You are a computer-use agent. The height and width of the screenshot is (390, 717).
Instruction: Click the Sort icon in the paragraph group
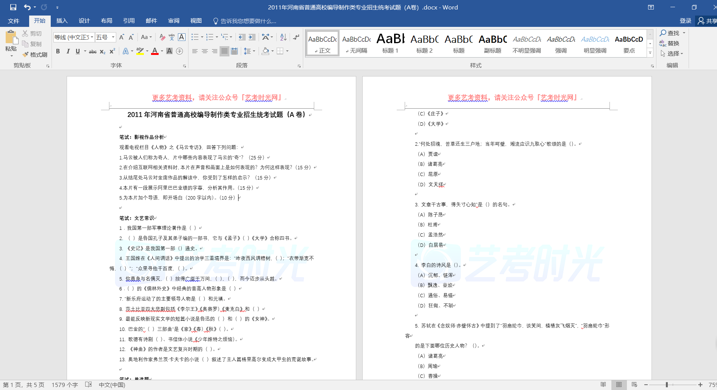click(283, 37)
